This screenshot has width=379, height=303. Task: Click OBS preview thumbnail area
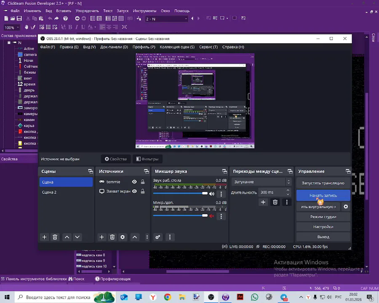195,101
